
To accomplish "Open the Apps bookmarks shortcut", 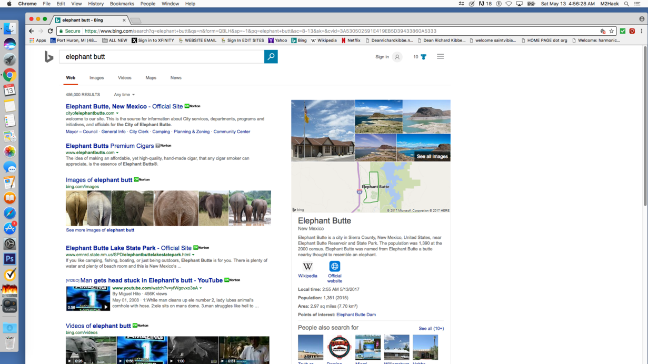I will pos(38,41).
